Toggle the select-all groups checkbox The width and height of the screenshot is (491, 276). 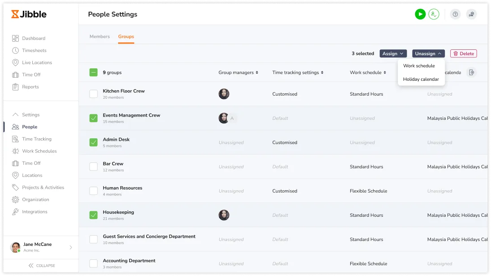click(x=93, y=73)
